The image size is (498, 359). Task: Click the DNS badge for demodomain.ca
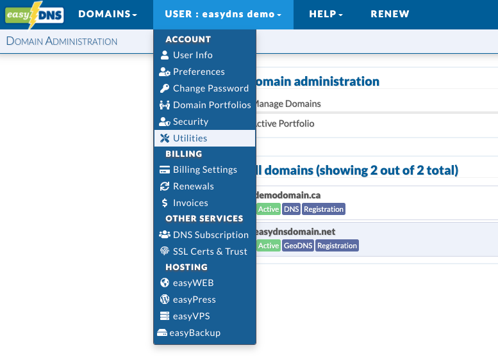point(291,209)
